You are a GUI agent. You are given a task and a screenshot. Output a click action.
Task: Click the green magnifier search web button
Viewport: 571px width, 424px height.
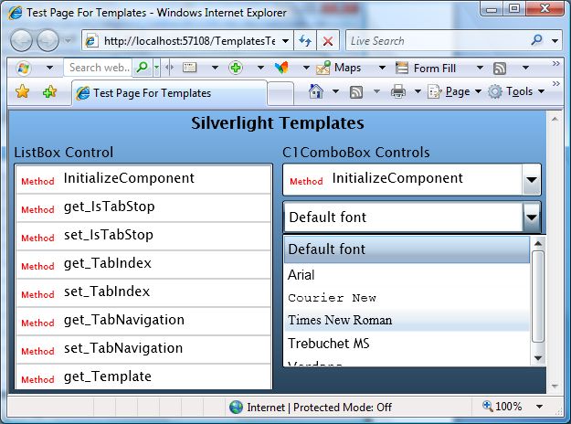[142, 68]
